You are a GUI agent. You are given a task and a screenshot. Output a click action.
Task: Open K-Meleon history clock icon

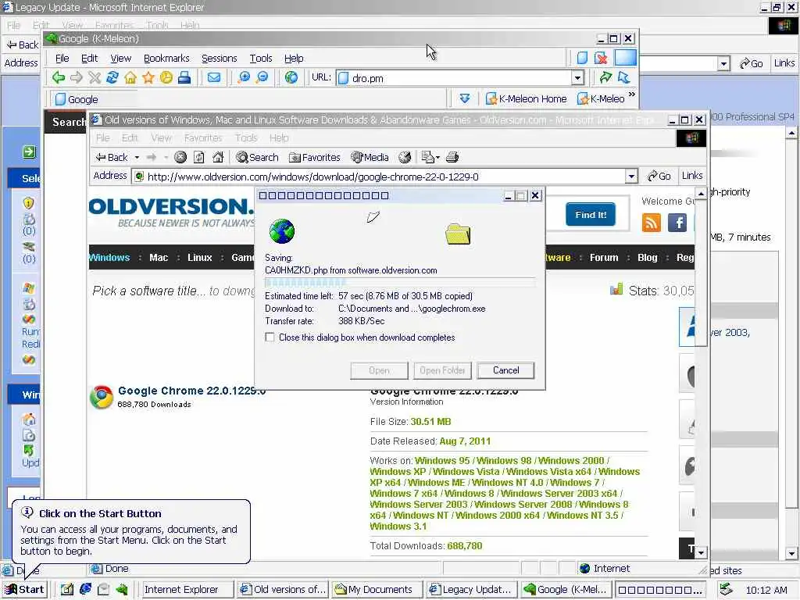[166, 77]
